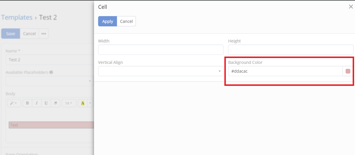Click into the Width input field
Image resolution: width=355 pixels, height=155 pixels.
[161, 50]
